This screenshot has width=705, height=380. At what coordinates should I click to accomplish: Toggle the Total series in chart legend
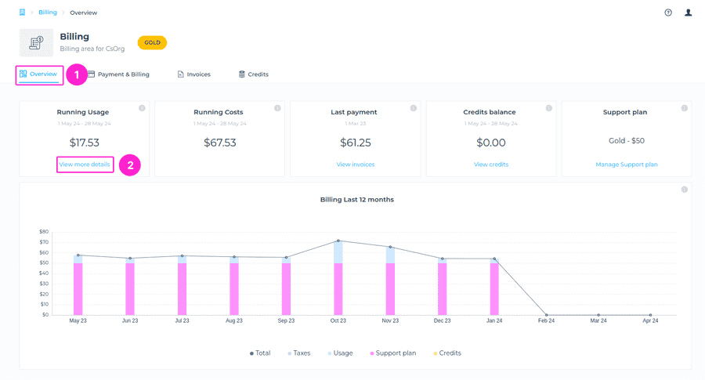(x=260, y=353)
